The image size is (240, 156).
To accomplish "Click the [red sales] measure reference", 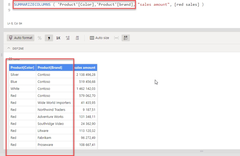I will point(187,4).
